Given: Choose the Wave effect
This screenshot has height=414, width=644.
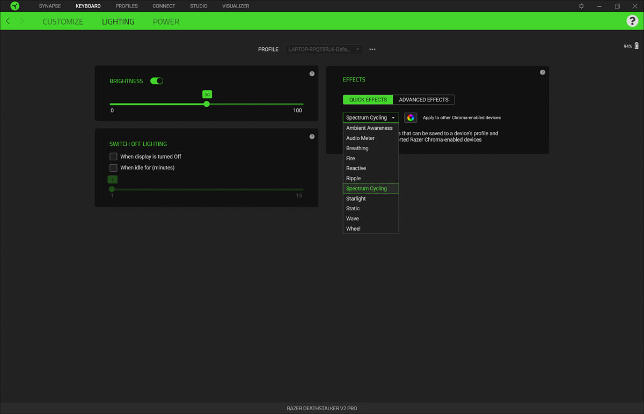Looking at the screenshot, I should tap(371, 219).
